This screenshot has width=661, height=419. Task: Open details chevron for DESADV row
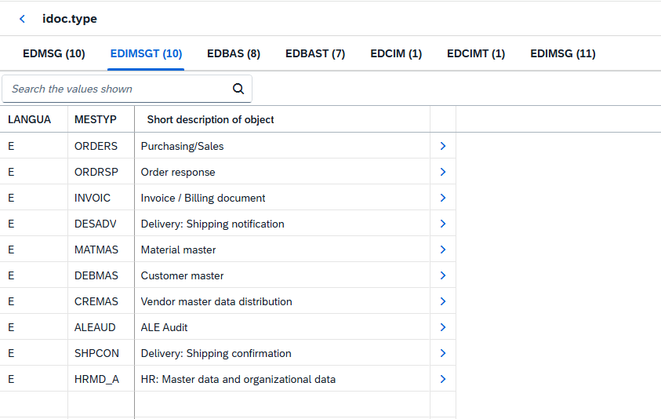pyautogui.click(x=443, y=224)
